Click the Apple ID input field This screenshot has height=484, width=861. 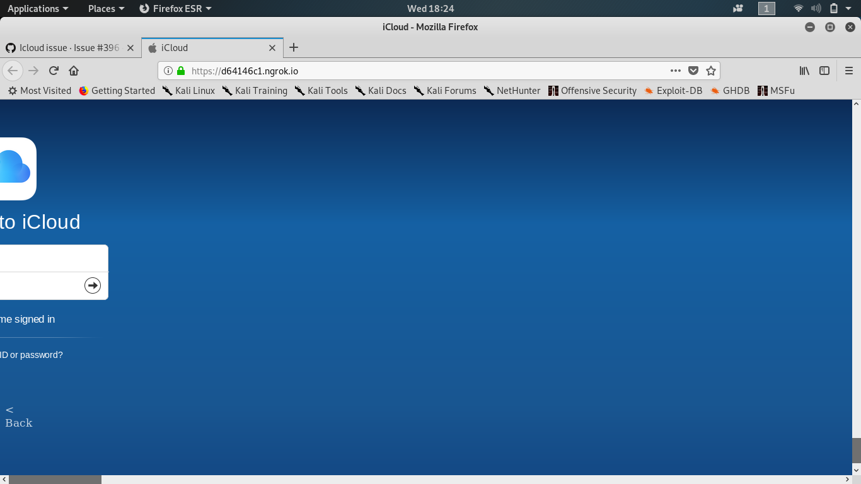click(x=54, y=258)
